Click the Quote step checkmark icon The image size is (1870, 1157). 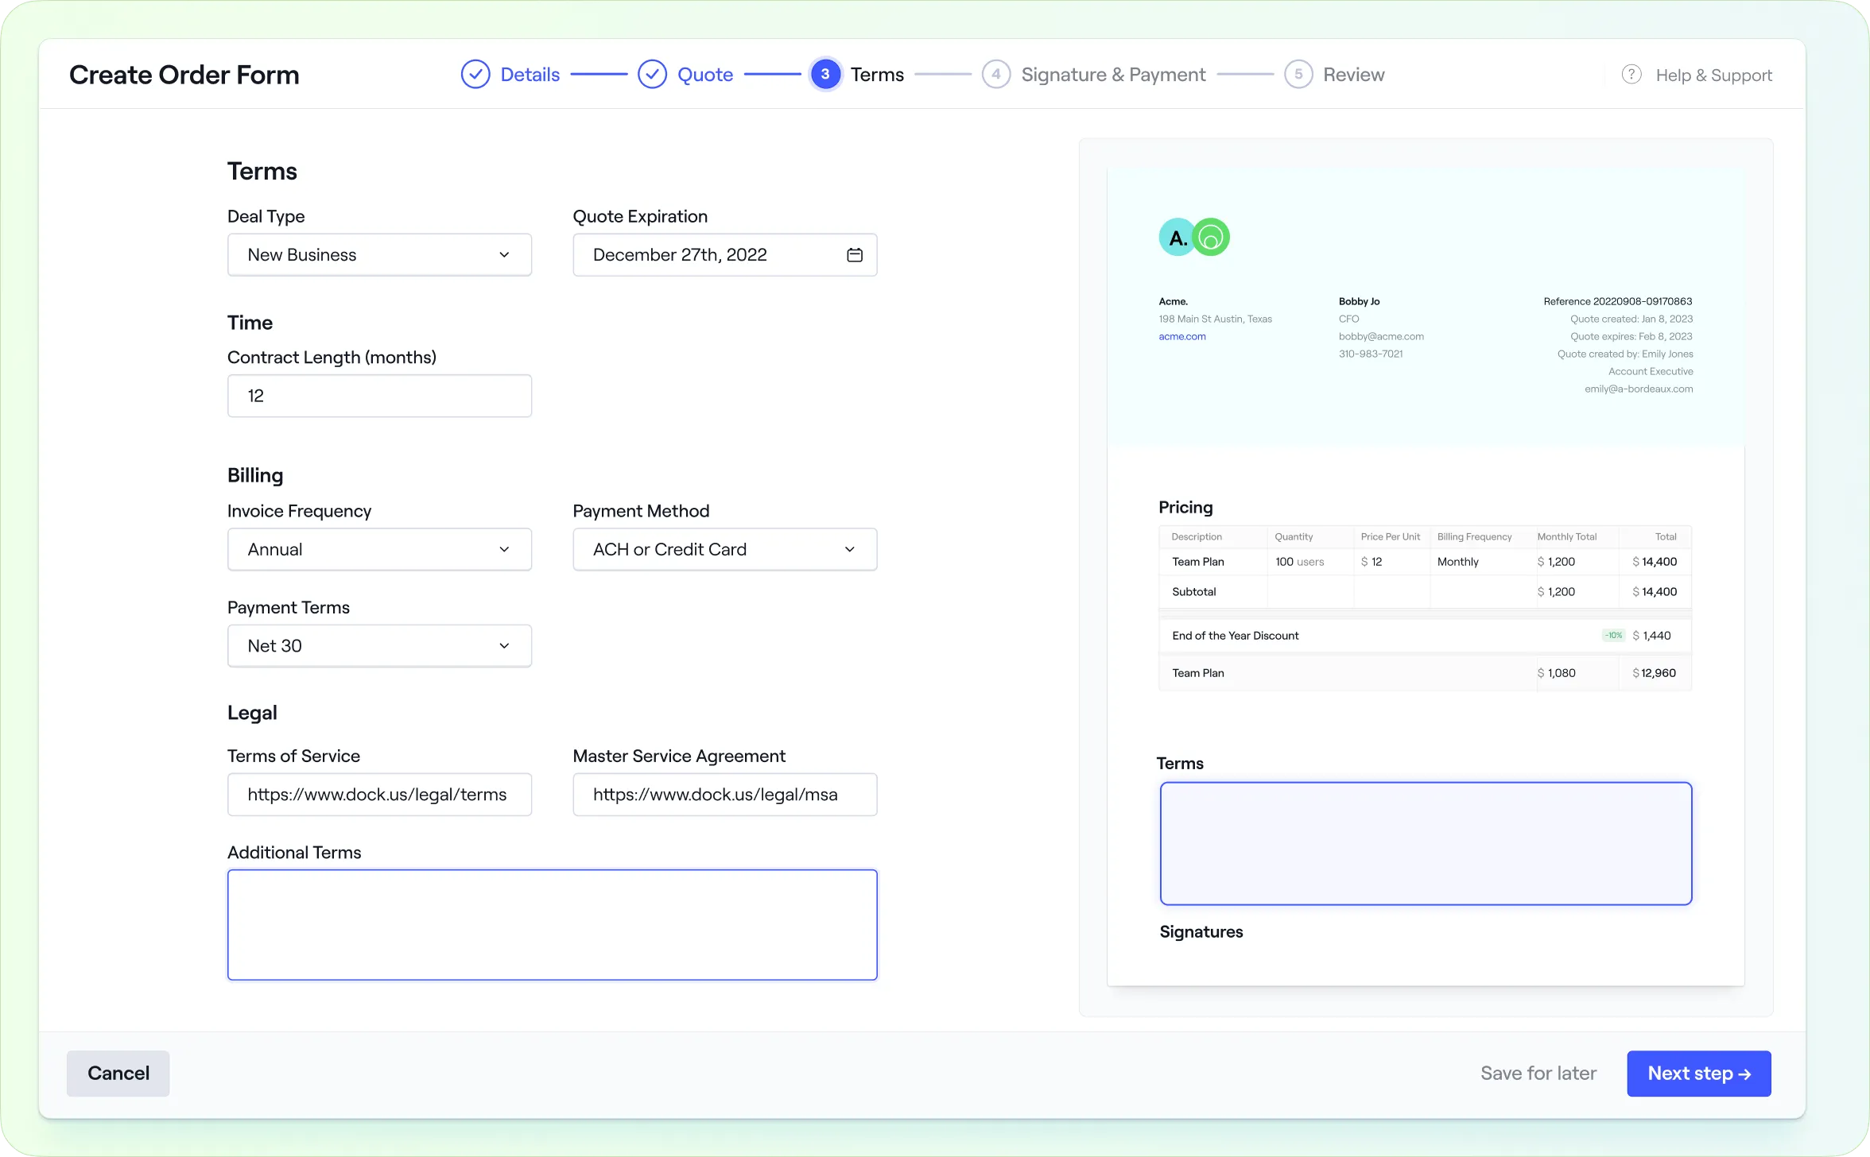(x=652, y=75)
